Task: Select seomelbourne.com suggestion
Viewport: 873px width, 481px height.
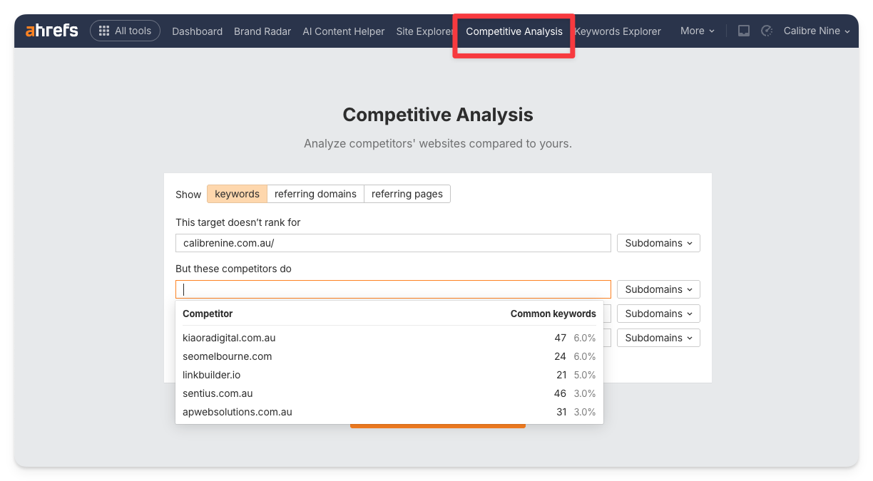Action: tap(227, 356)
